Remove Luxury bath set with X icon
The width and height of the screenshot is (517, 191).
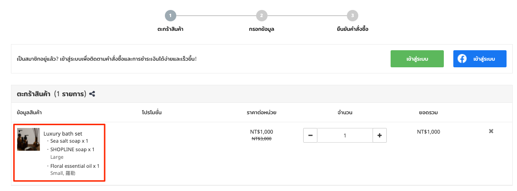491,131
